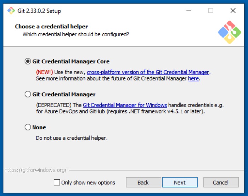The height and width of the screenshot is (196, 248).
Task: Click the "Git 2.33.0.2 Setup" title text
Action: pos(39,11)
